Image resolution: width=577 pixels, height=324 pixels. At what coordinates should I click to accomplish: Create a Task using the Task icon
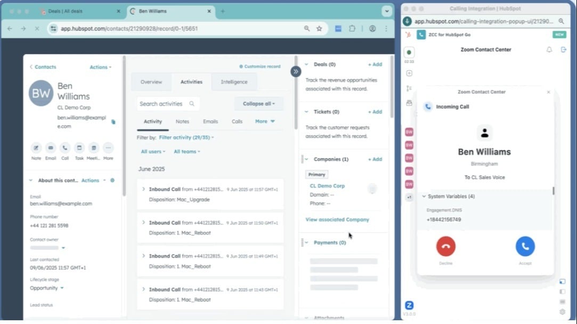79,148
